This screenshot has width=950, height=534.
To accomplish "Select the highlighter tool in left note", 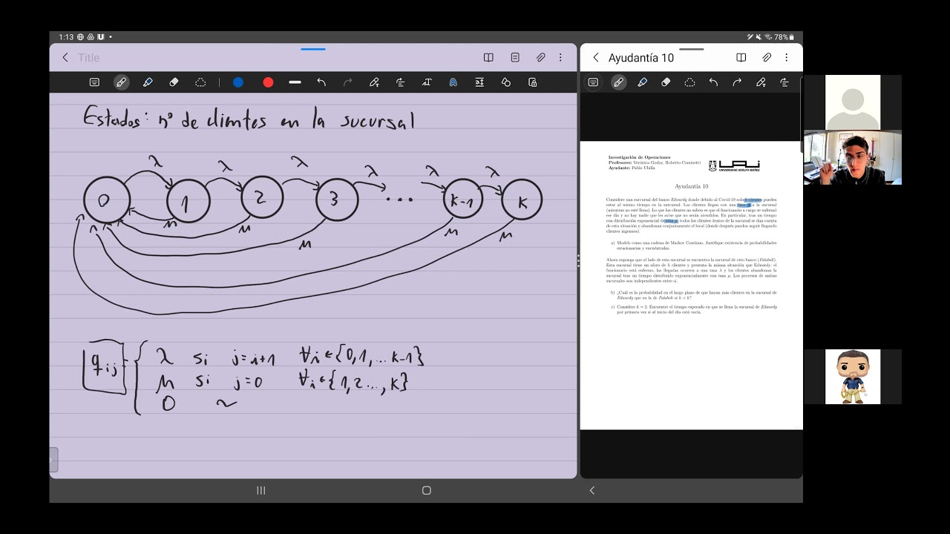I will pyautogui.click(x=148, y=82).
